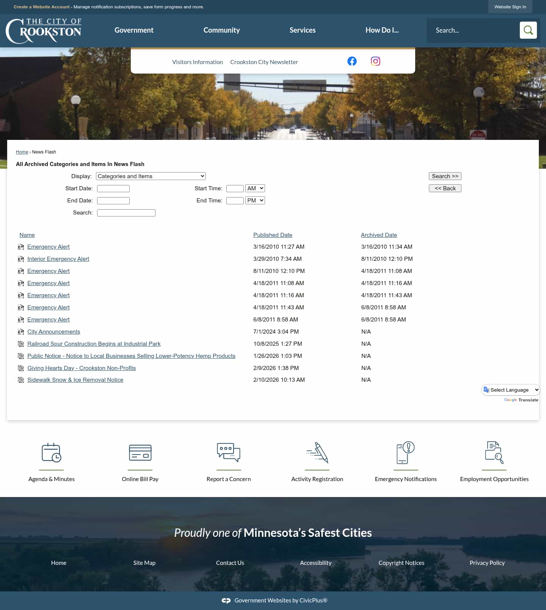Open the Community menu
This screenshot has height=610, width=546.
tap(221, 30)
